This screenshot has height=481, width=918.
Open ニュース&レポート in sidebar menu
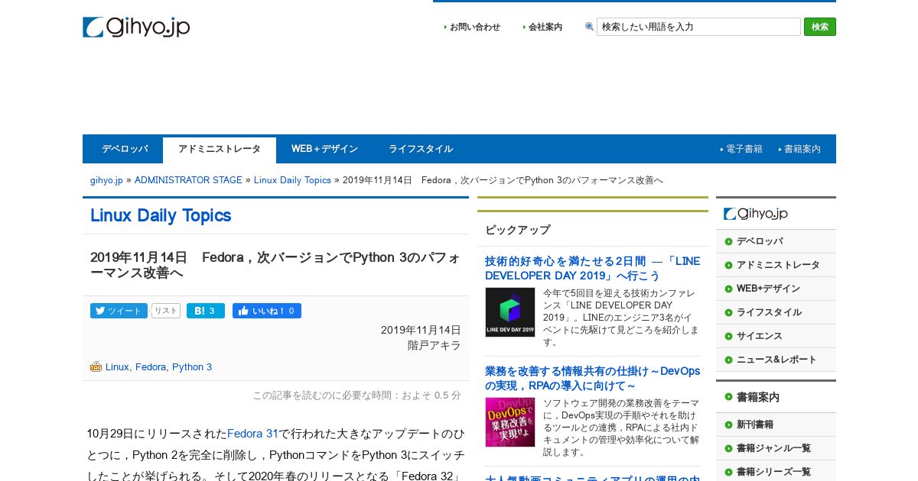776,360
